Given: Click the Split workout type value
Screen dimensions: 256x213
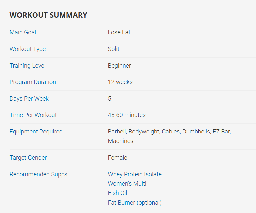Looking at the screenshot, I should [114, 49].
